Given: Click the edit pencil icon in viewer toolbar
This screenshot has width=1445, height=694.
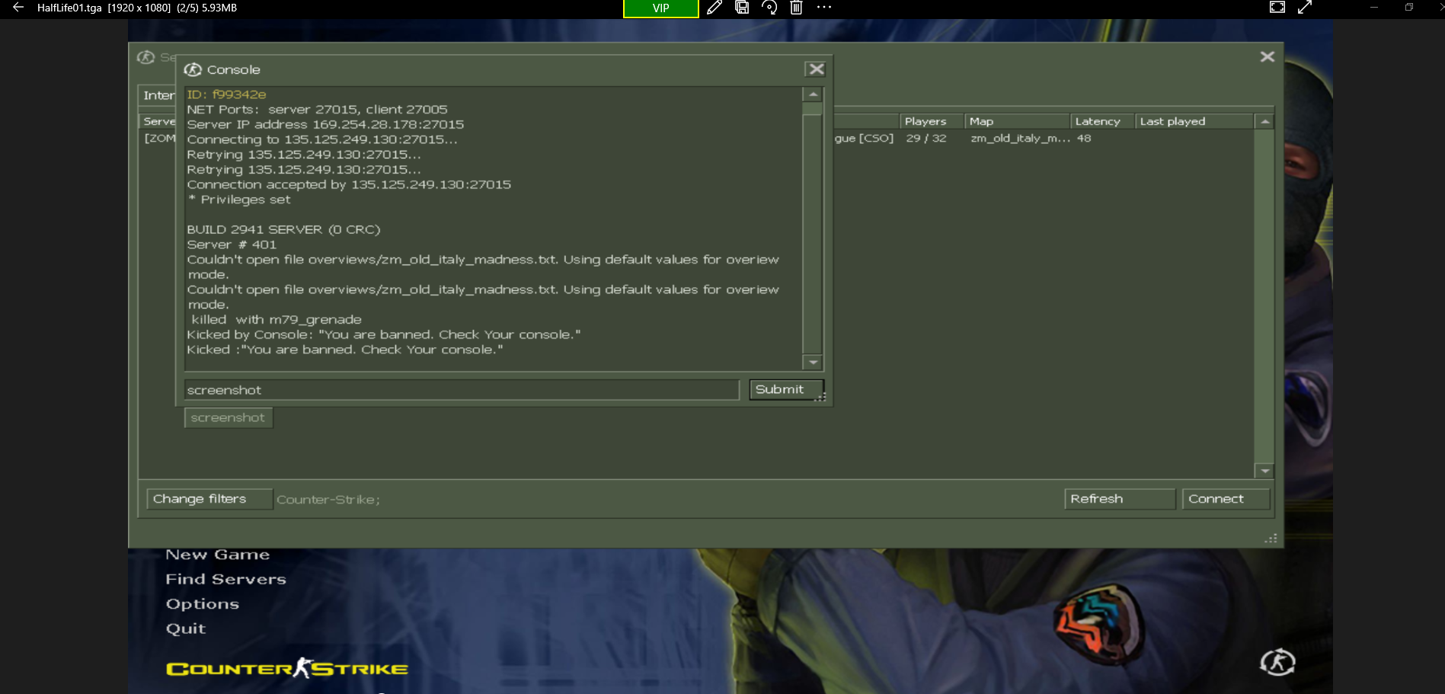Looking at the screenshot, I should pos(715,8).
